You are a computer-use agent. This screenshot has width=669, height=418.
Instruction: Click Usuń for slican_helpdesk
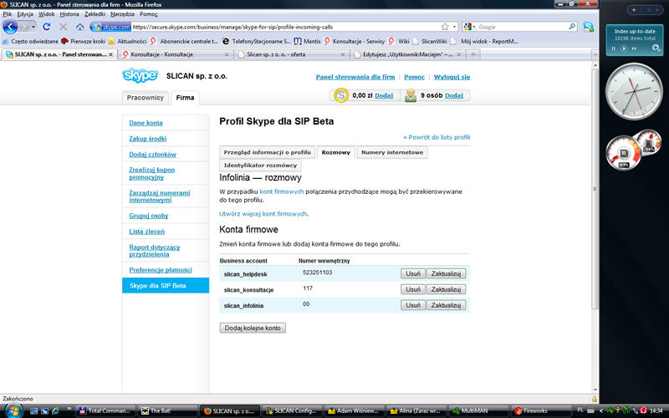[411, 273]
